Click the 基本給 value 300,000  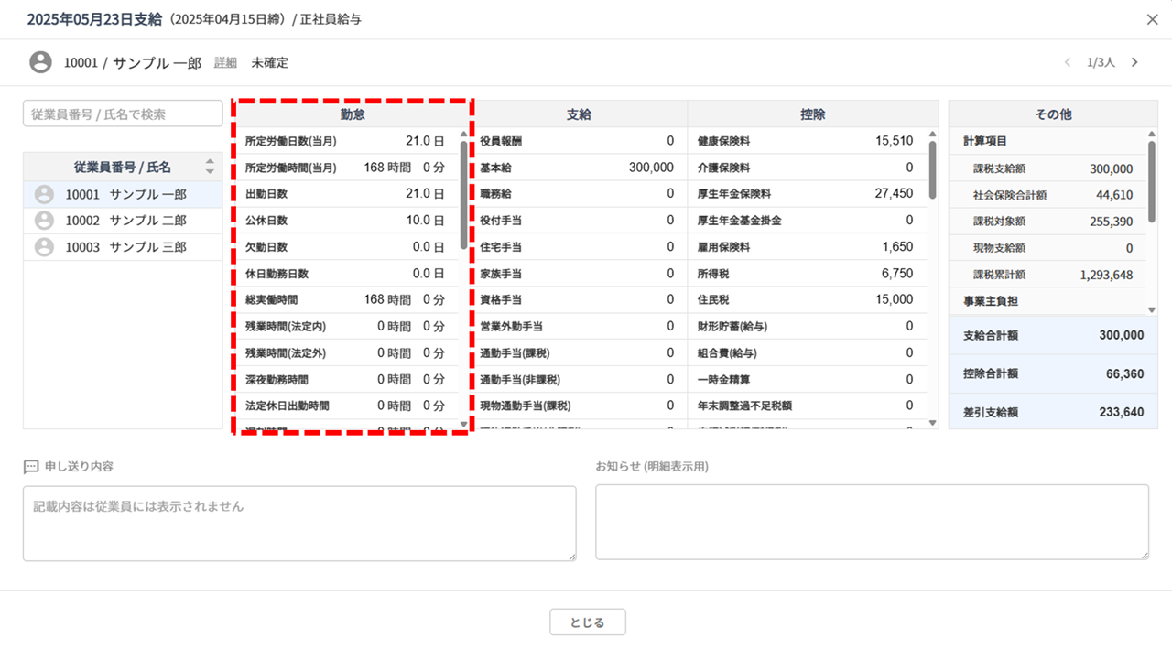651,168
